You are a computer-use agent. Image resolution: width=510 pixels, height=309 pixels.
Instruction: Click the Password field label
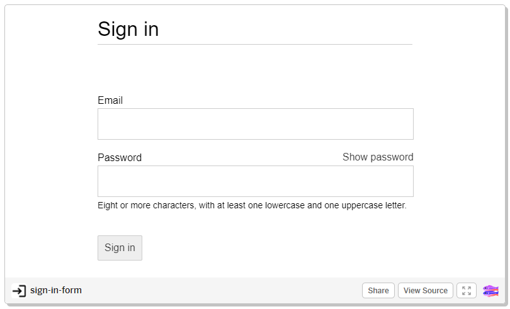tap(120, 157)
